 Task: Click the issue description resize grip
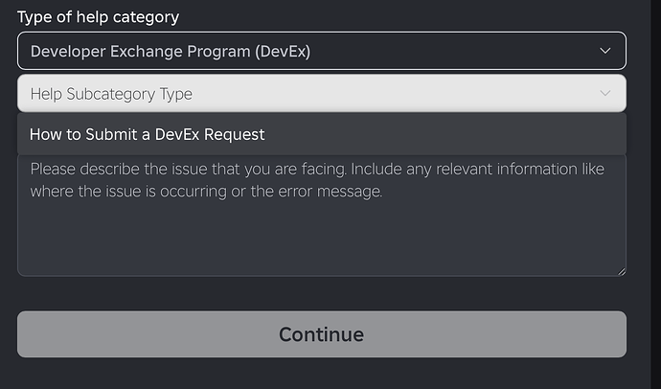(x=621, y=271)
